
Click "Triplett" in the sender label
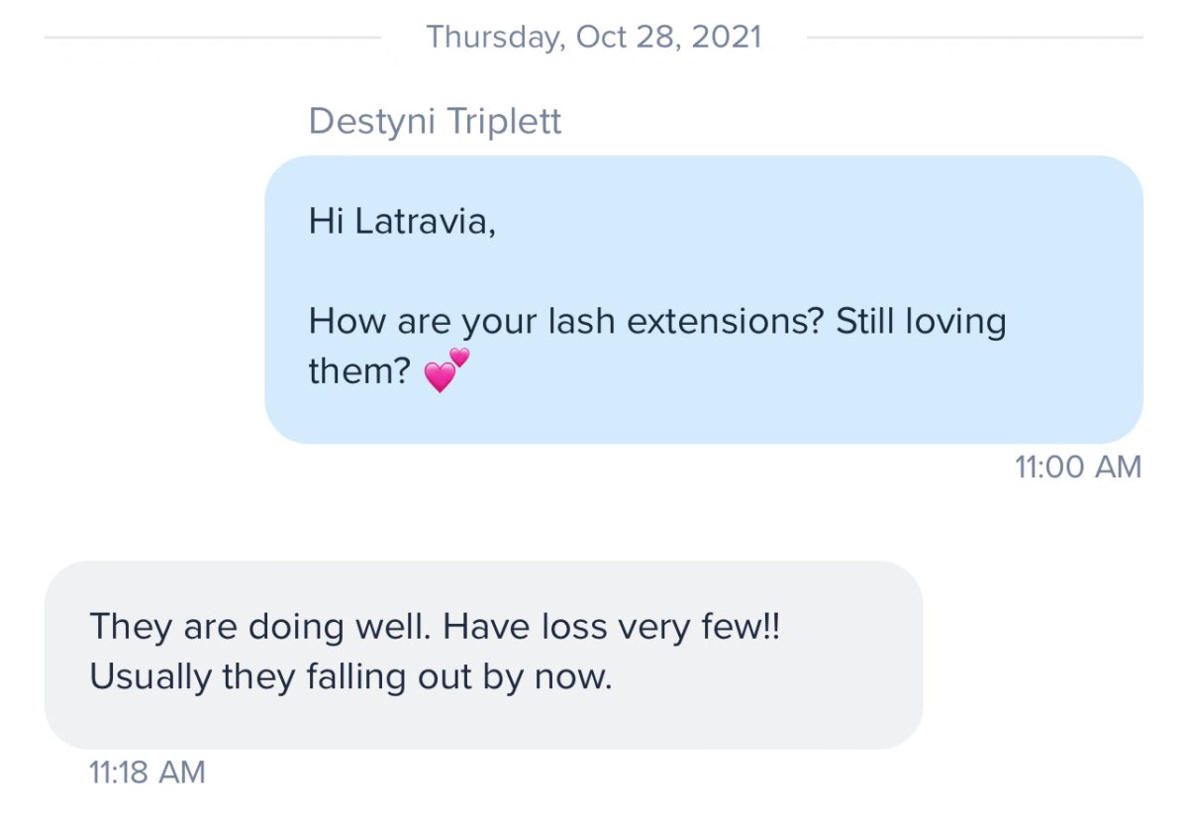[x=504, y=122]
